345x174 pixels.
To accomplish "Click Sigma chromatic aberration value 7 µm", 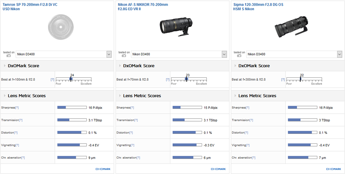I will pyautogui.click(x=322, y=158).
